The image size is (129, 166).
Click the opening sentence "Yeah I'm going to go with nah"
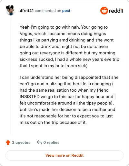click(x=50, y=27)
